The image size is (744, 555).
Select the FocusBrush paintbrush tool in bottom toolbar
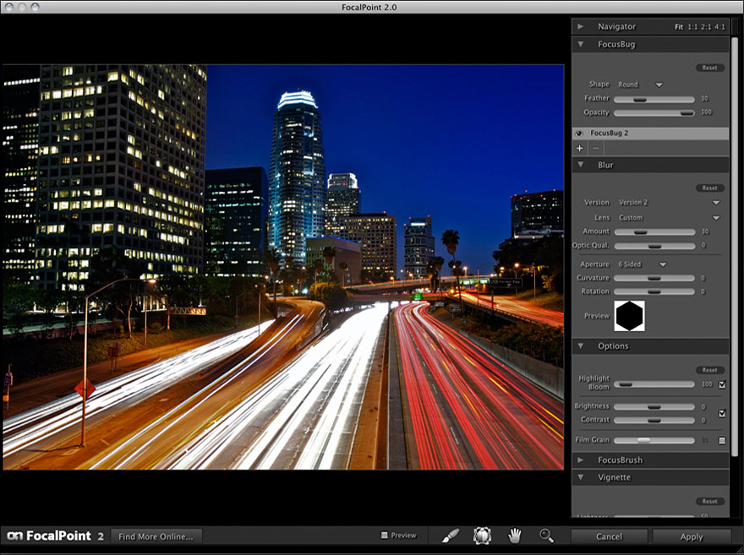[451, 536]
